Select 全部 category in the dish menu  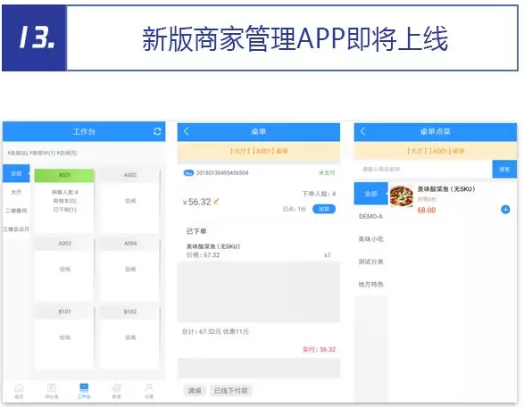[370, 194]
